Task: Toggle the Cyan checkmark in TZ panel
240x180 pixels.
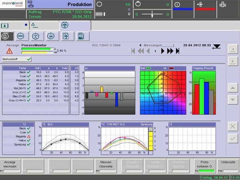Action: coord(29,132)
